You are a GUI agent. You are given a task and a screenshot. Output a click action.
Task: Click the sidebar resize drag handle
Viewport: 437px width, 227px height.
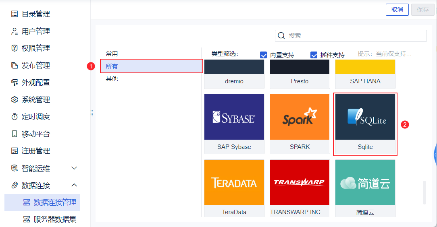(x=92, y=113)
